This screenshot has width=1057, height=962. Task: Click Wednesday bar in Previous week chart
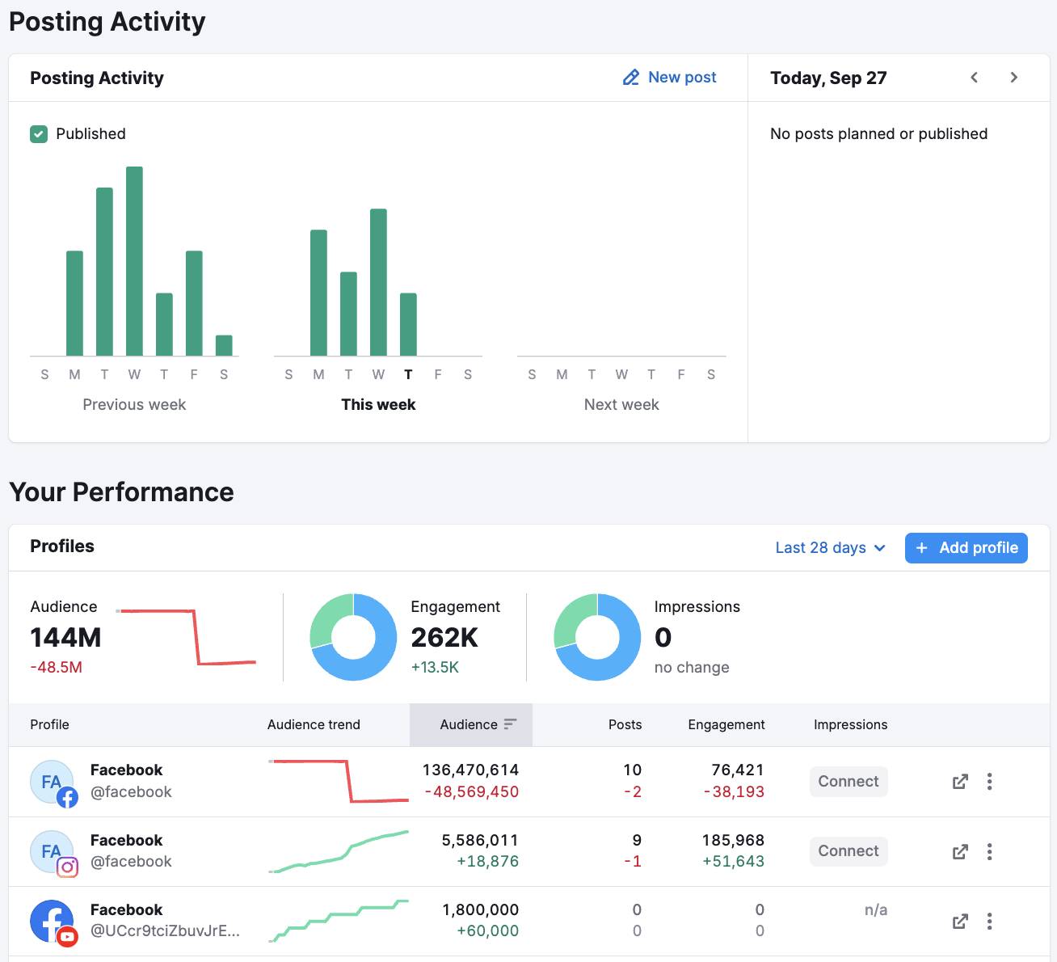coord(134,261)
